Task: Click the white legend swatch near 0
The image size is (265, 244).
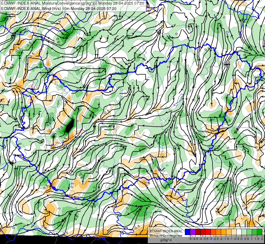Action: pyautogui.click(x=239, y=232)
